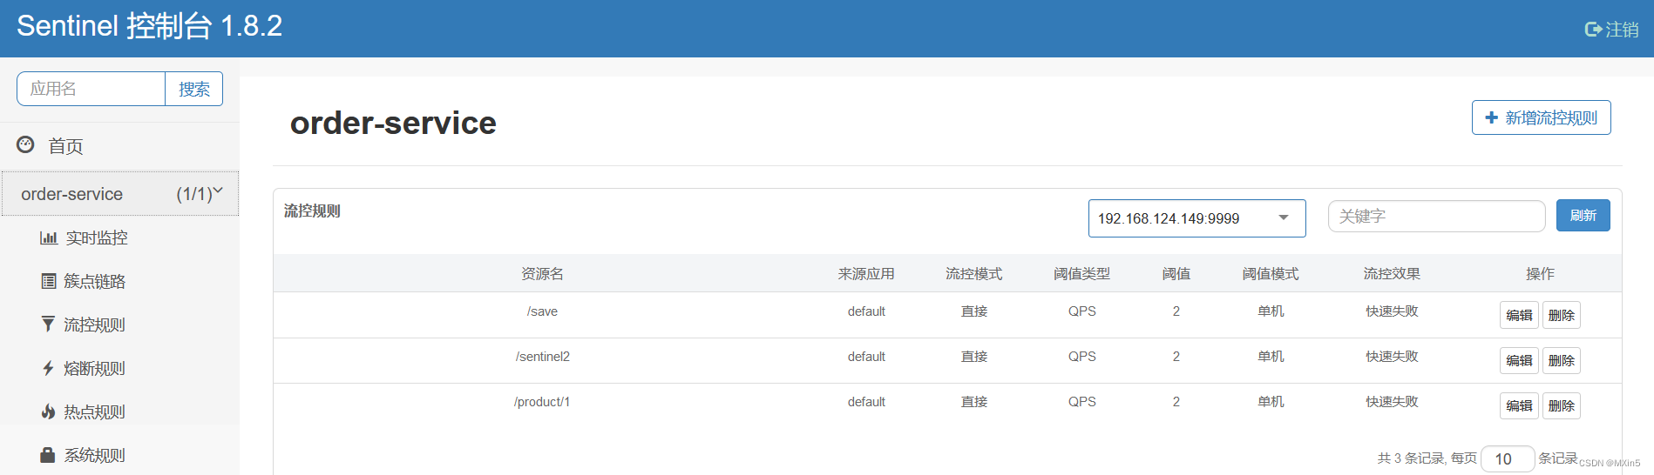Viewport: 1654px width, 475px height.
Task: Click the Sentinel 控制台 1.8.2 title
Action: 149,26
